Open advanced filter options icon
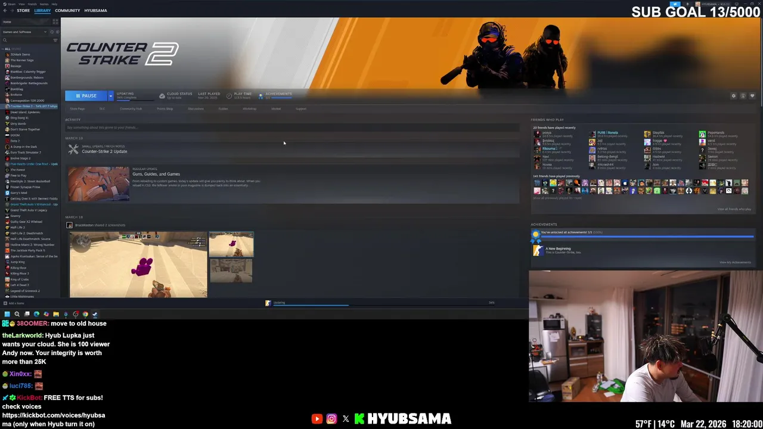This screenshot has width=763, height=429. (x=55, y=41)
